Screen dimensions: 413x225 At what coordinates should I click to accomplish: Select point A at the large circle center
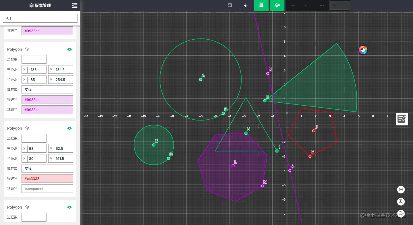tap(201, 79)
